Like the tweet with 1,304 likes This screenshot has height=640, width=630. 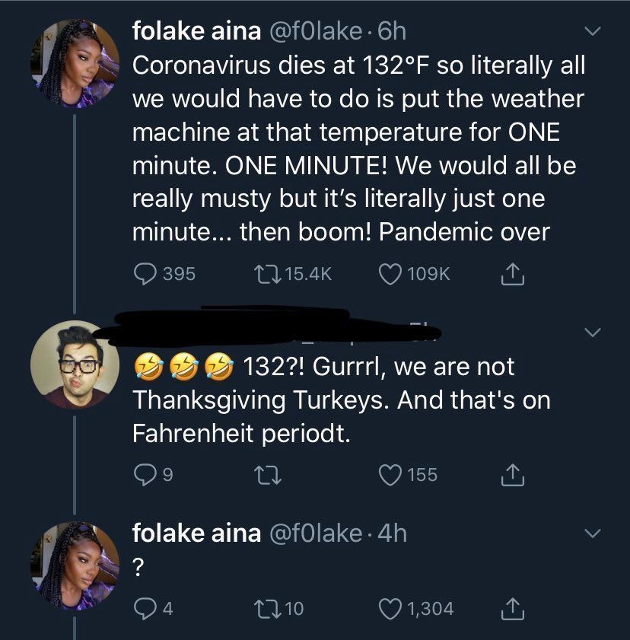[x=390, y=609]
